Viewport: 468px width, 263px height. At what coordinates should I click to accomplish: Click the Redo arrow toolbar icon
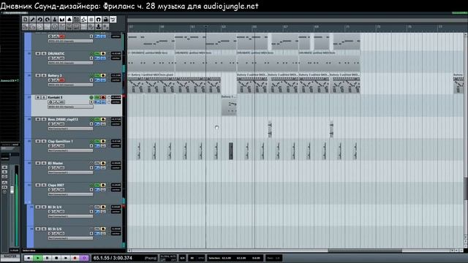tap(47, 20)
